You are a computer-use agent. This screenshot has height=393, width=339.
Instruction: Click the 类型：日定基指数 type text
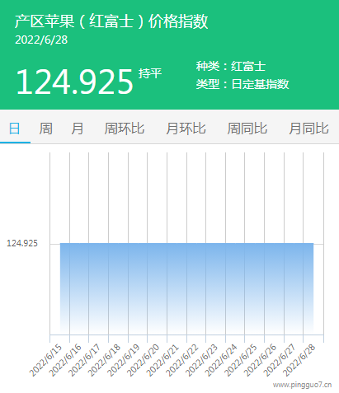[242, 84]
